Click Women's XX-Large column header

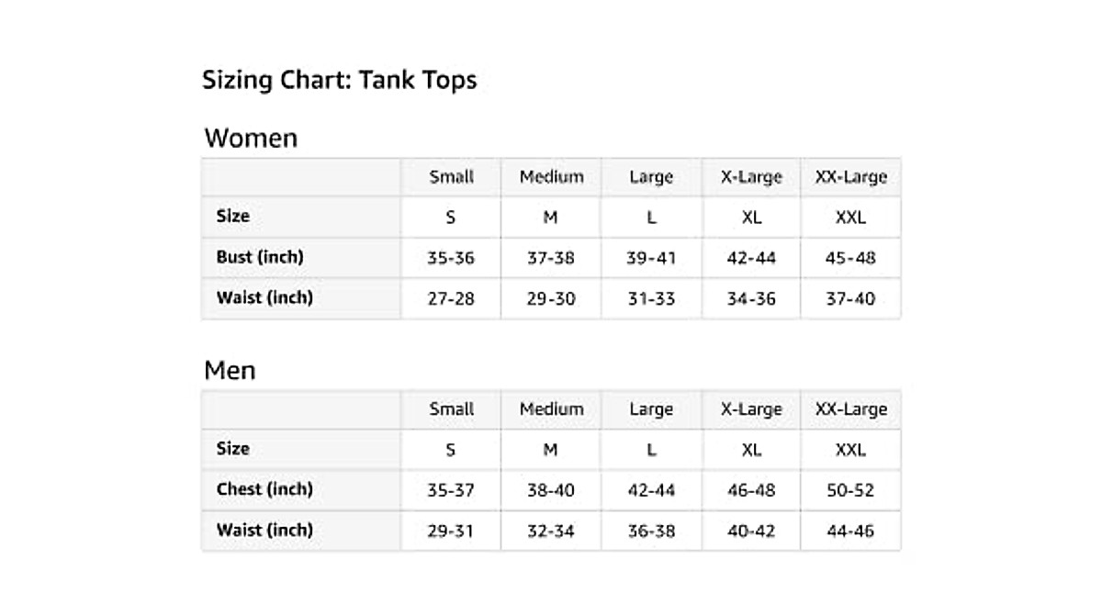click(850, 177)
